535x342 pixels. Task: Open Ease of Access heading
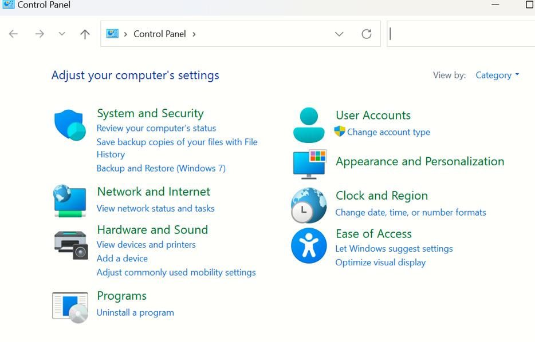click(373, 234)
